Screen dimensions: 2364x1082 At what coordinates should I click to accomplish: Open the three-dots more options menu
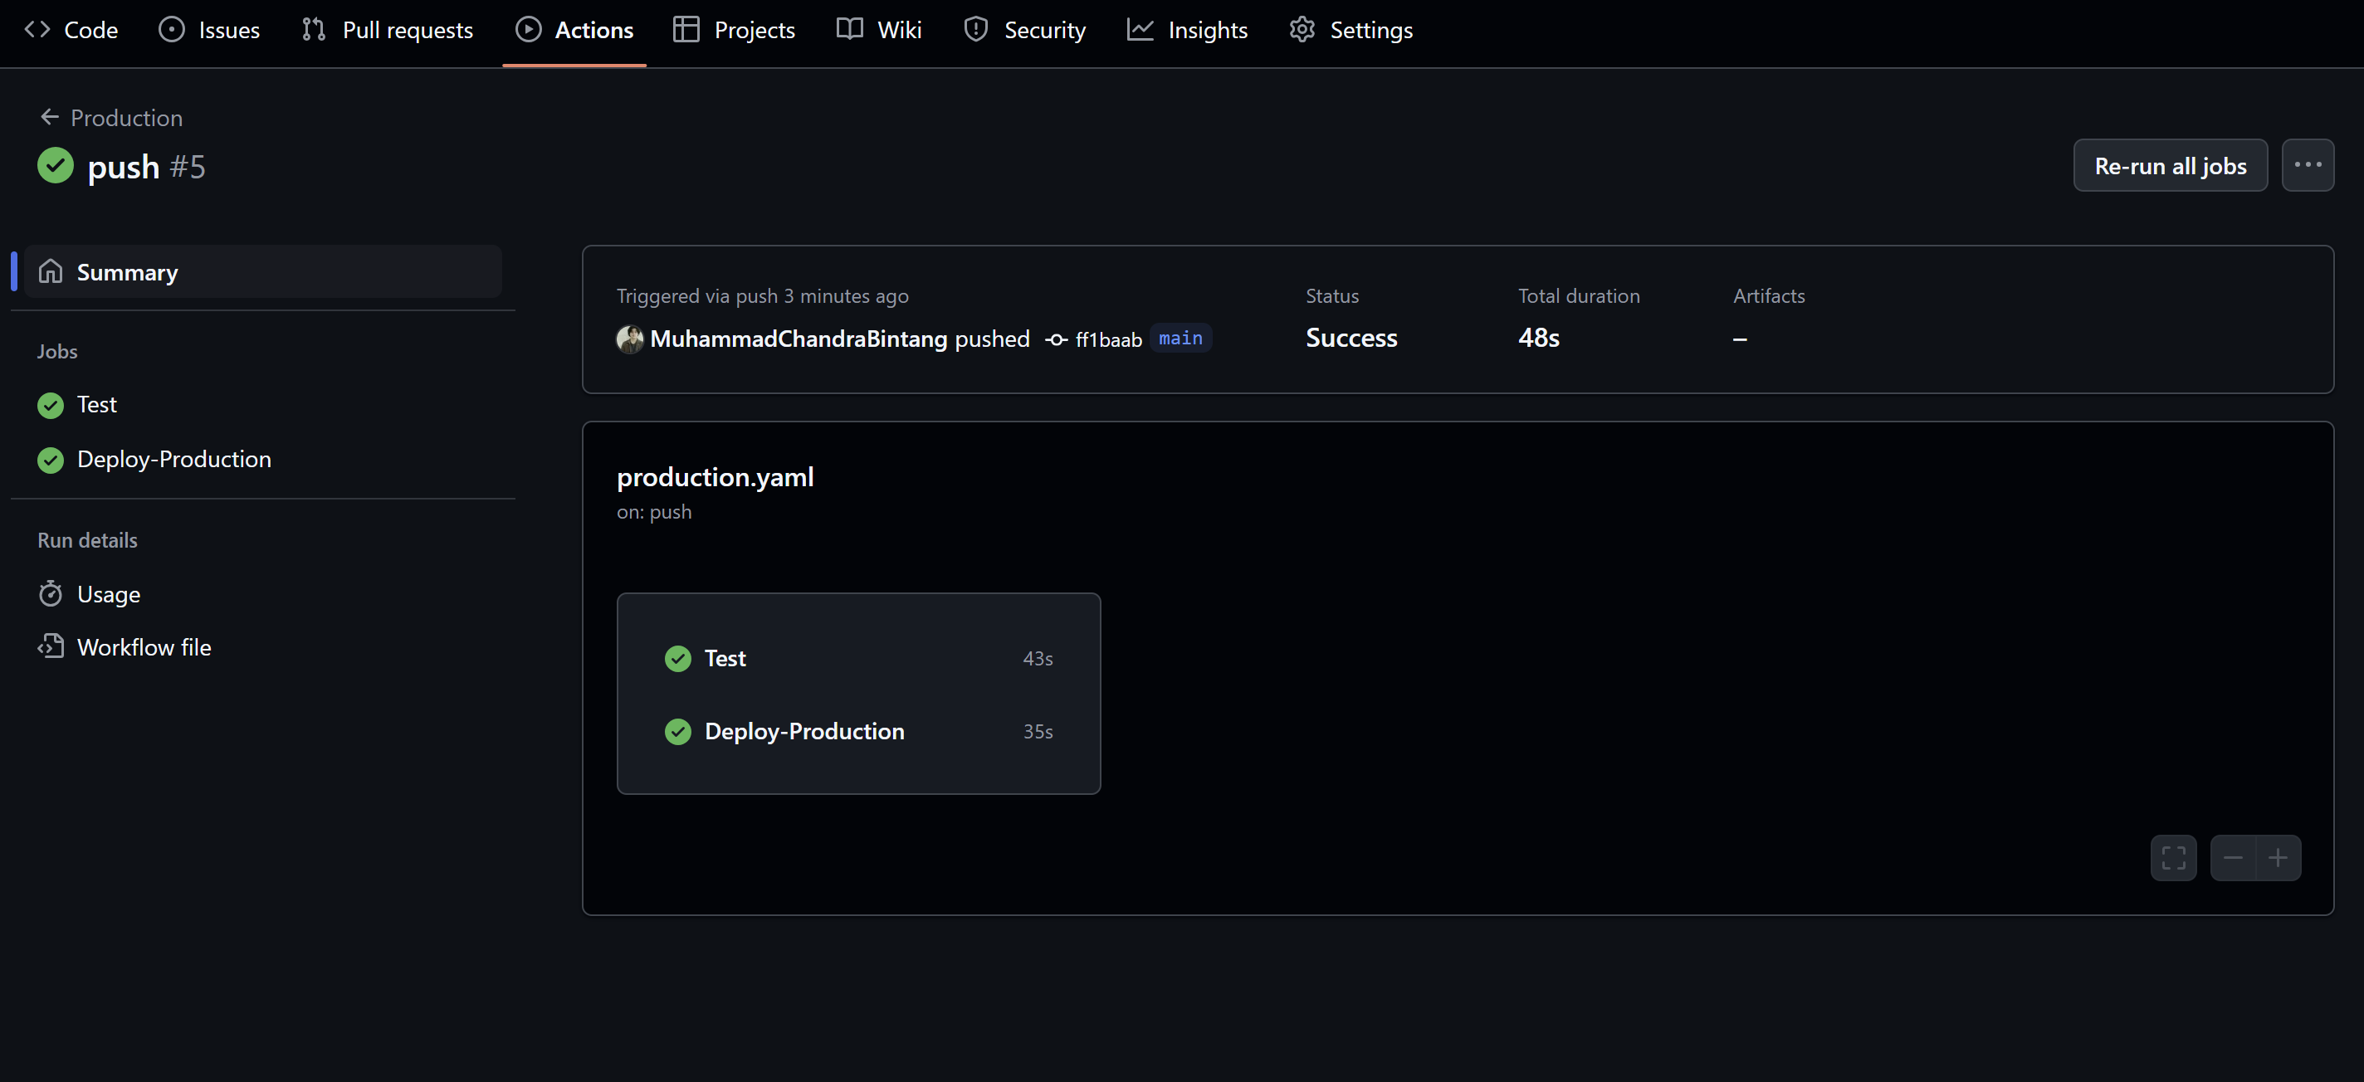2308,165
